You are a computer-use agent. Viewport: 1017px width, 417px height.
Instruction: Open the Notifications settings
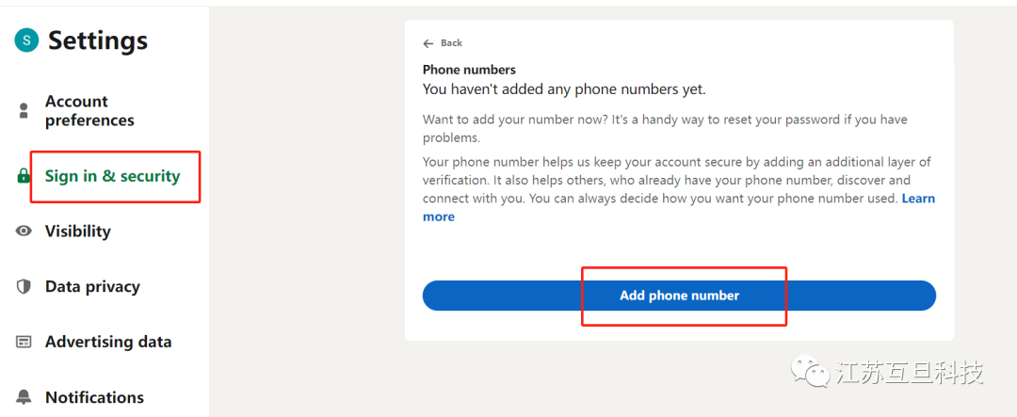click(x=94, y=397)
